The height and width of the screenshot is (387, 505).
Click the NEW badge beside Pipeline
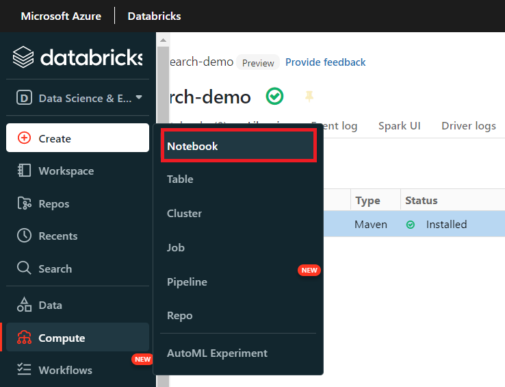click(309, 271)
